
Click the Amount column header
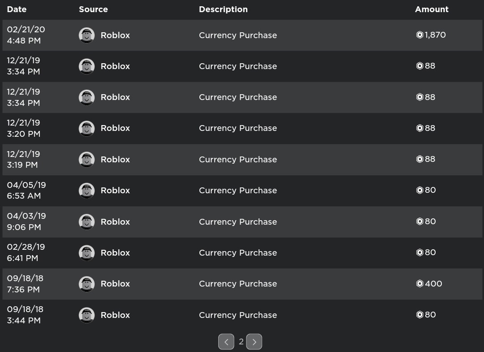432,9
